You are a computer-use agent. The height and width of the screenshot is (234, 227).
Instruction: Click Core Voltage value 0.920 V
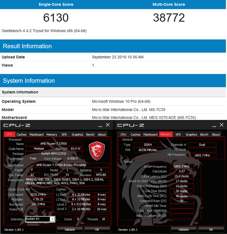coord(73,159)
